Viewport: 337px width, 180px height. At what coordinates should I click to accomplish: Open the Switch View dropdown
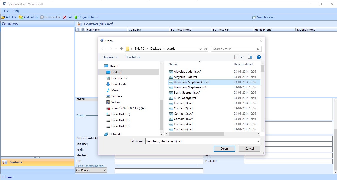264,17
